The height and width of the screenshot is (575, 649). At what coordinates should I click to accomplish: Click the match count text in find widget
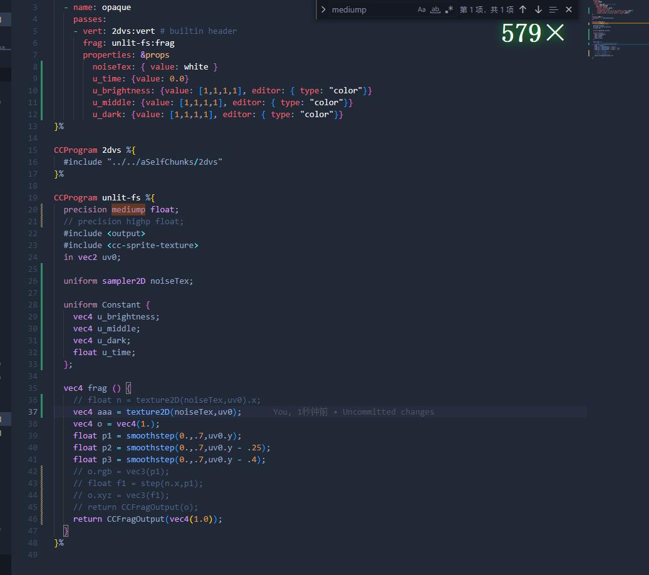[x=486, y=9]
